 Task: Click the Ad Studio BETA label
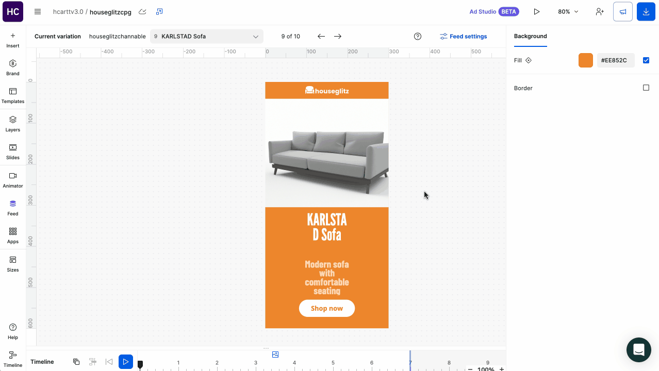tap(494, 11)
